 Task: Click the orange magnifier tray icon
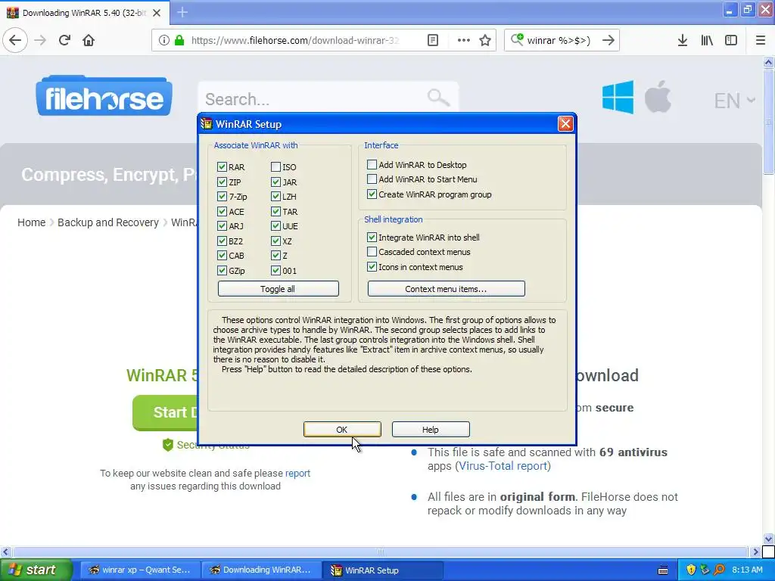719,570
